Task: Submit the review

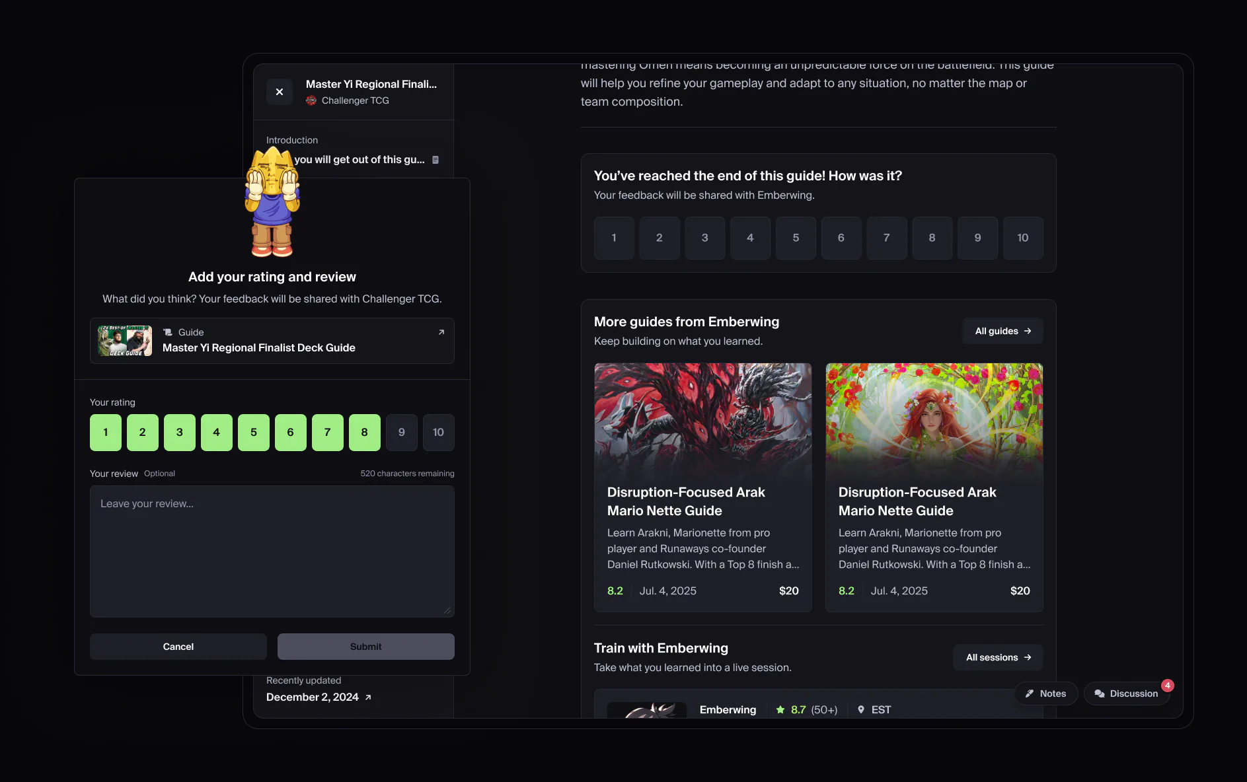Action: pos(366,647)
